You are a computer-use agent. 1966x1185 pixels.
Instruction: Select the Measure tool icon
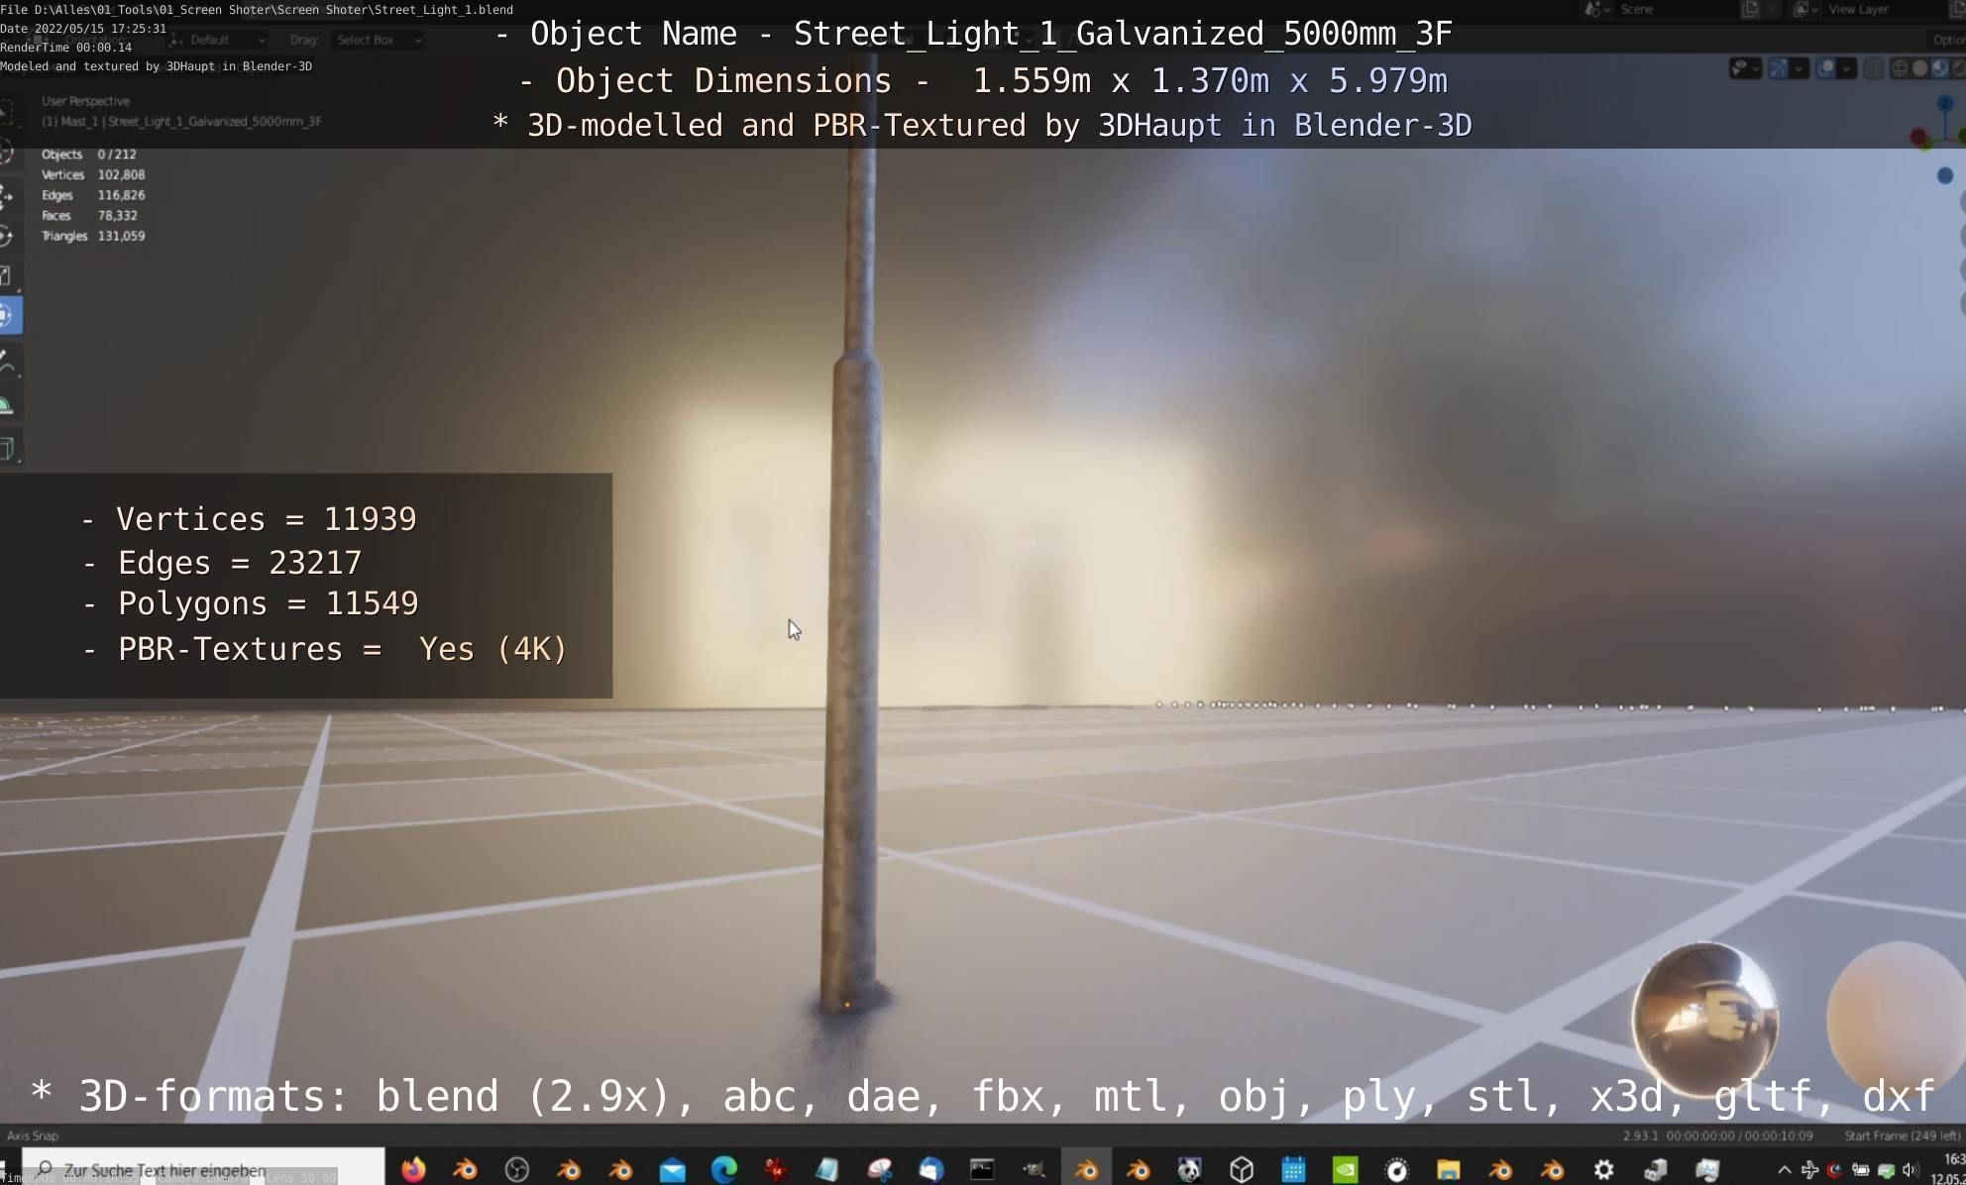pyautogui.click(x=8, y=404)
